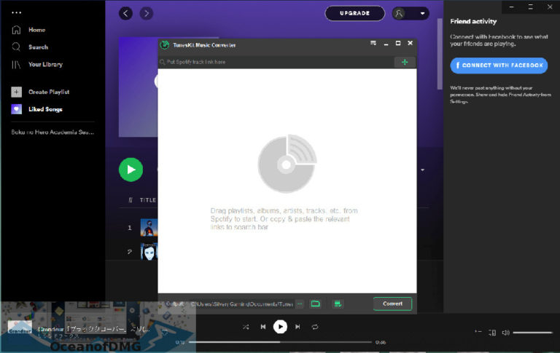Click the Create Playlist plus icon
The image size is (560, 353).
(17, 92)
